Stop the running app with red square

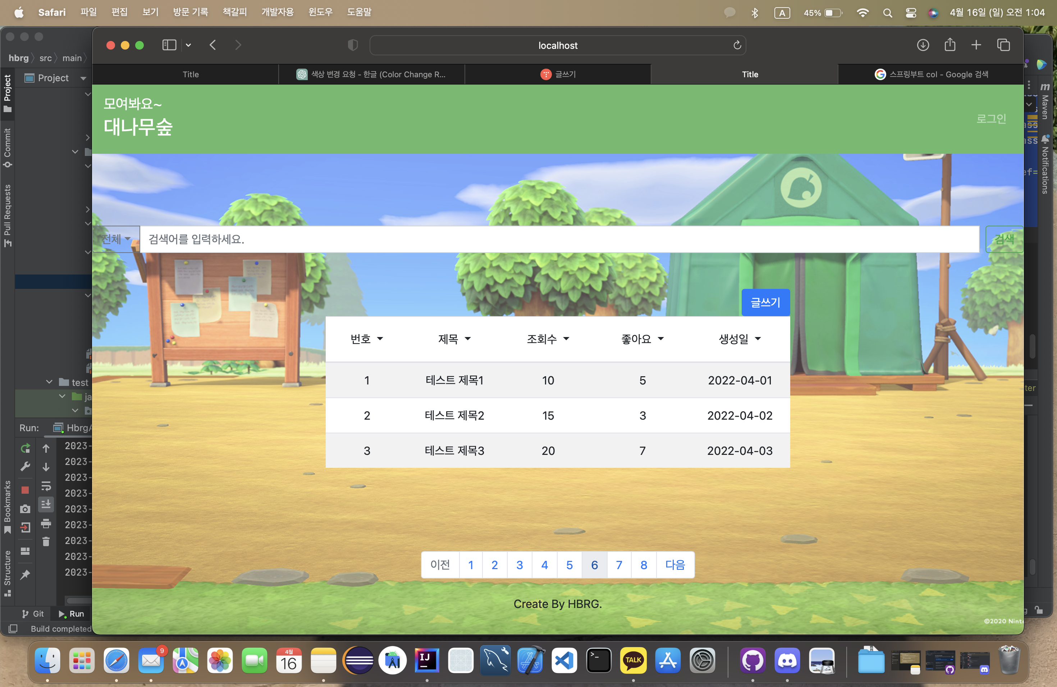25,489
